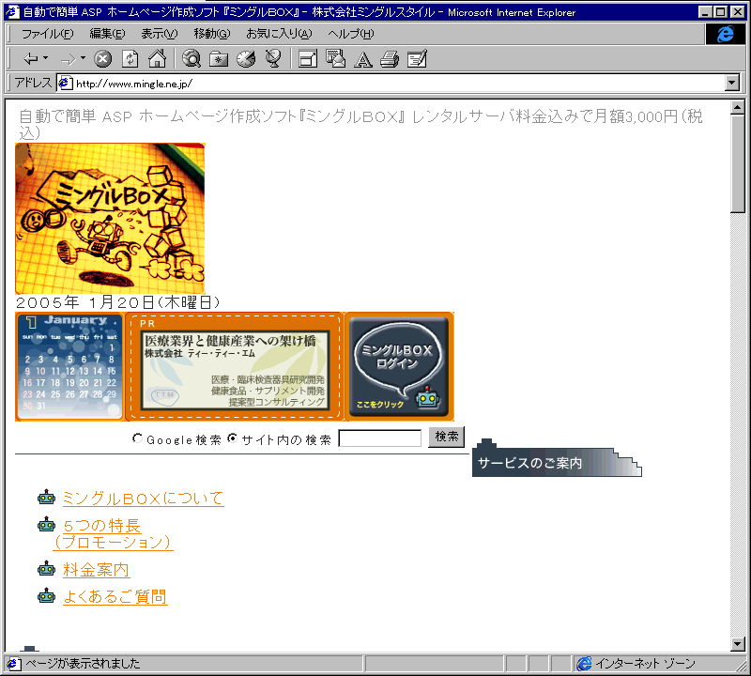Stop page loading with the Stop icon
Screen dimensions: 751x676
click(102, 59)
